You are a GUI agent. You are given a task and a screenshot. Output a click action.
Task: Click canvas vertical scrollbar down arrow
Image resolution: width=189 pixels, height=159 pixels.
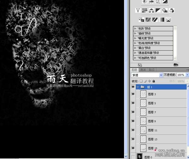tap(126, 156)
